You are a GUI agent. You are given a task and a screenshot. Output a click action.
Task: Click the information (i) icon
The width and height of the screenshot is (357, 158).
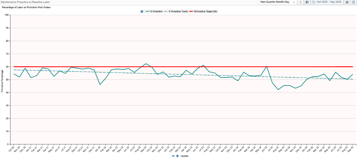pyautogui.click(x=301, y=2)
